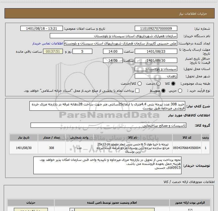Click the unit cell عدد
This screenshot has height=211, width=218.
(79, 148)
